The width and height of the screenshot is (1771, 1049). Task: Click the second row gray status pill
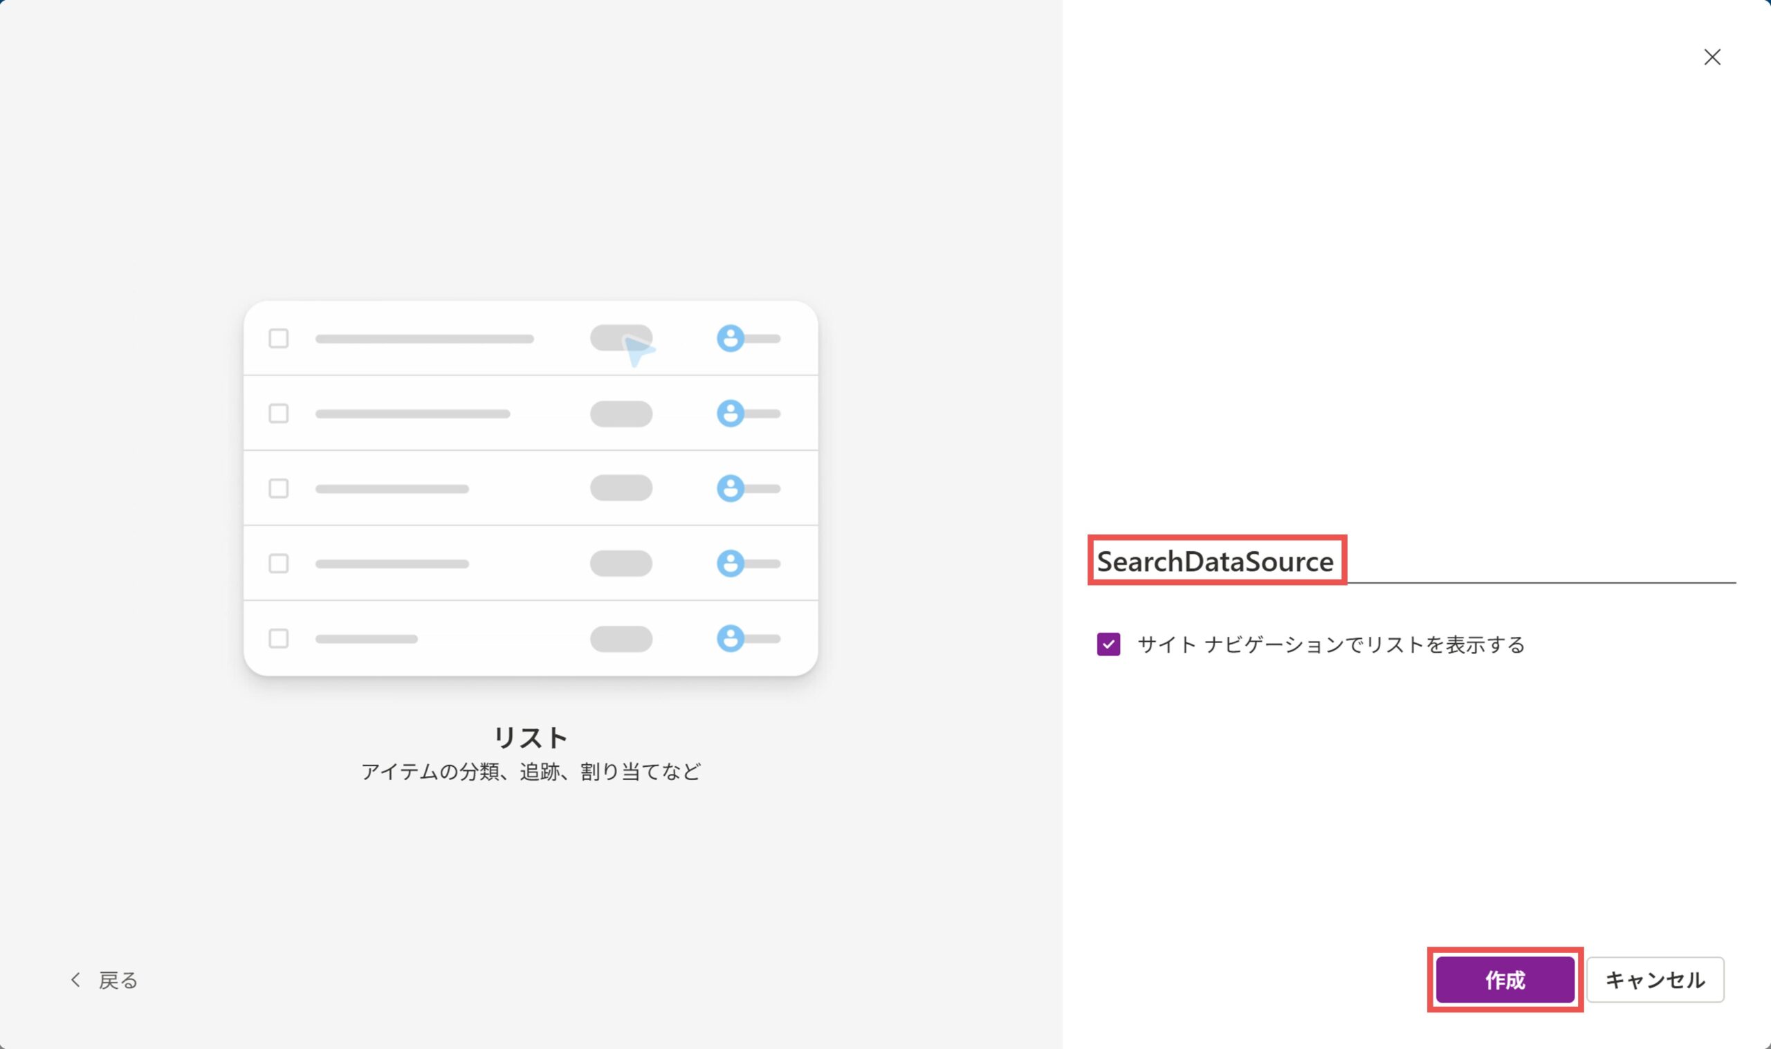coord(621,414)
